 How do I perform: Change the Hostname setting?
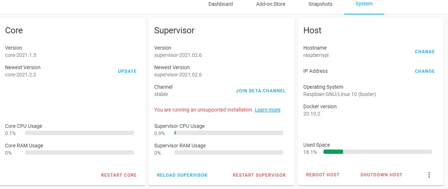[424, 52]
